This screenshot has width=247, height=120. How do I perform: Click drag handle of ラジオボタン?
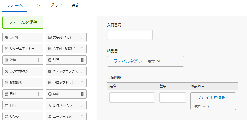pos(39,71)
